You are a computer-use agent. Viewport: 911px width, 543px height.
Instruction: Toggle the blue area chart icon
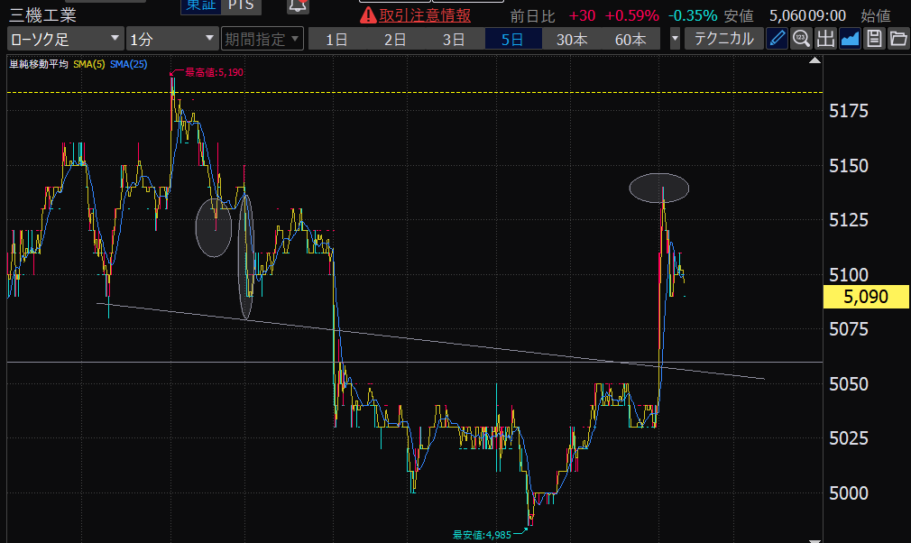click(x=850, y=39)
